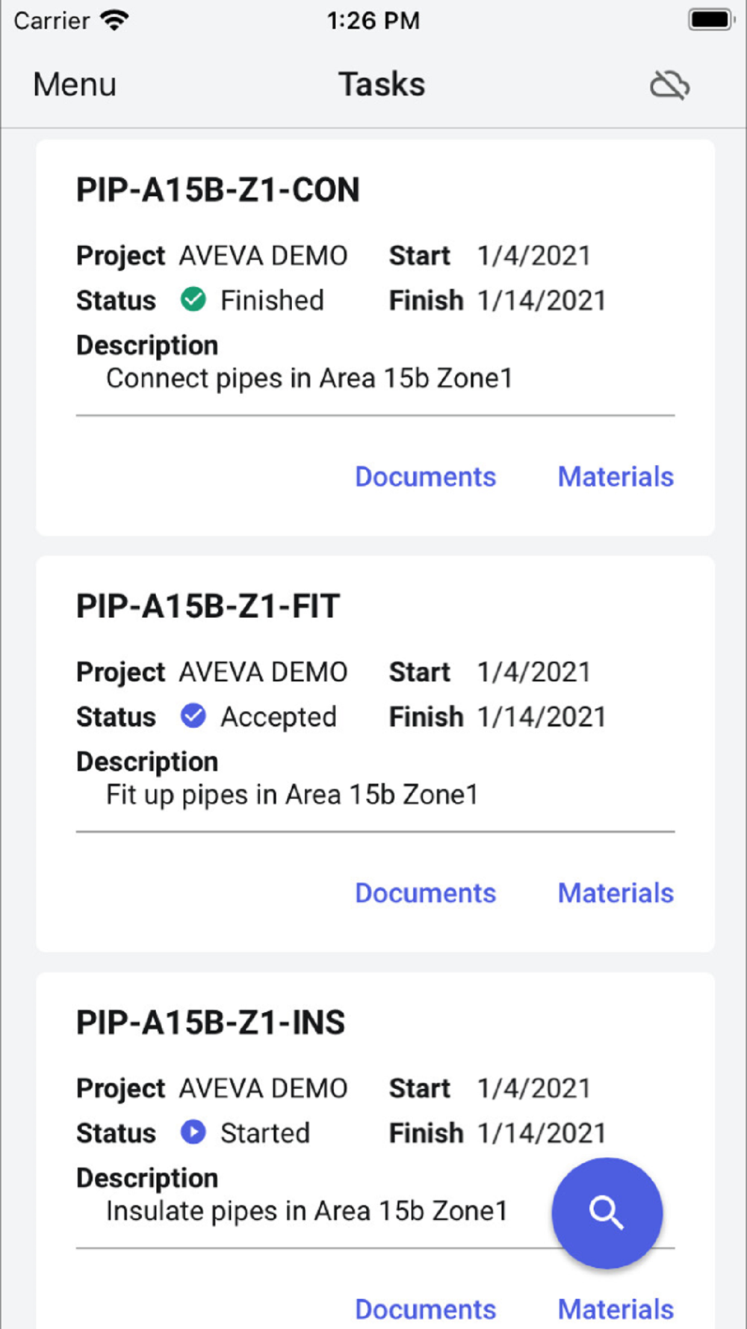This screenshot has height=1329, width=747.
Task: Open Materials for PIP-A15B-Z1-FIT task
Action: (616, 893)
